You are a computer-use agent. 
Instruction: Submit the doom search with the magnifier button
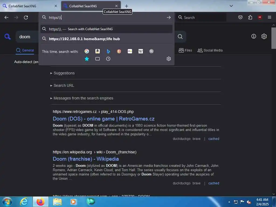click(x=180, y=36)
